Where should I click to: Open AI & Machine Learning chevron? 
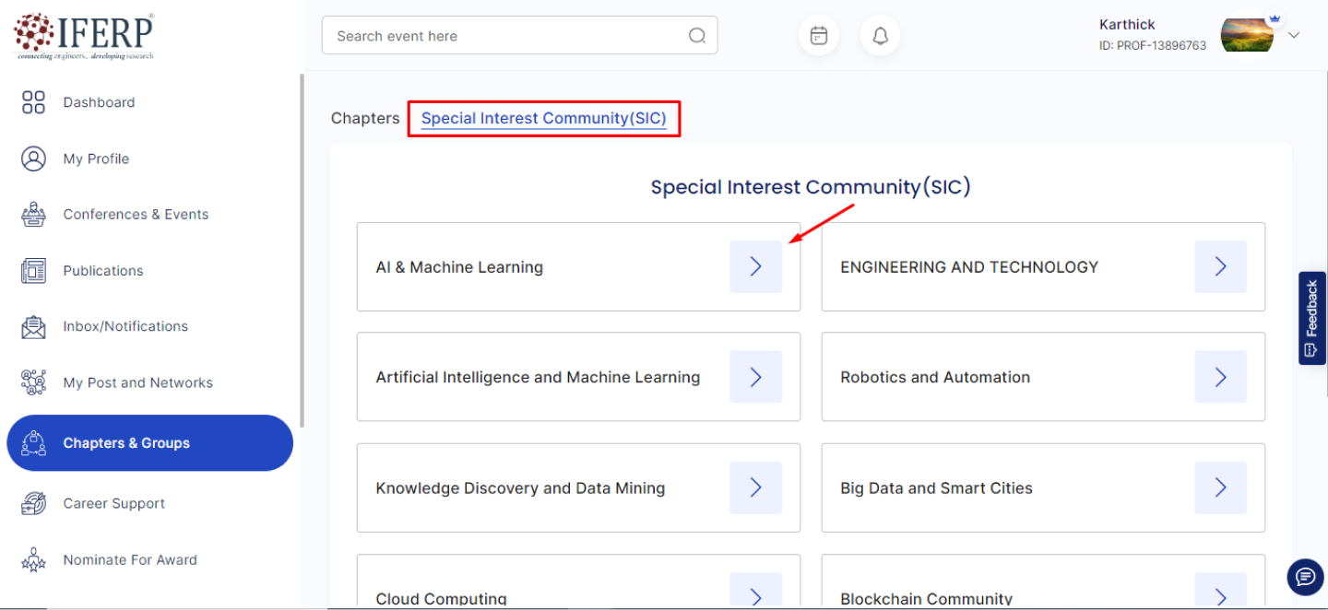coord(755,267)
